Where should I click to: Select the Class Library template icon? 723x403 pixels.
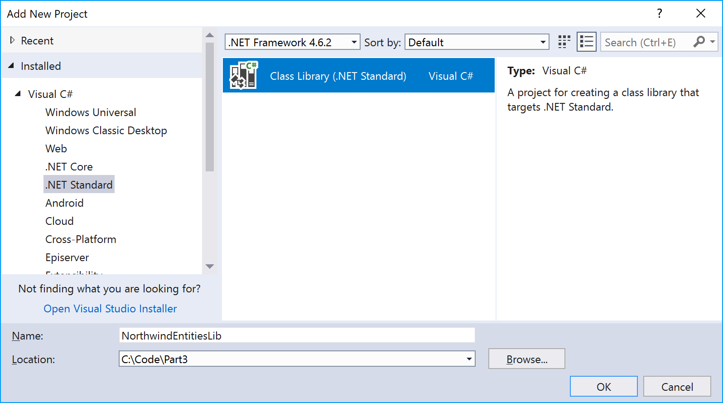tap(243, 75)
